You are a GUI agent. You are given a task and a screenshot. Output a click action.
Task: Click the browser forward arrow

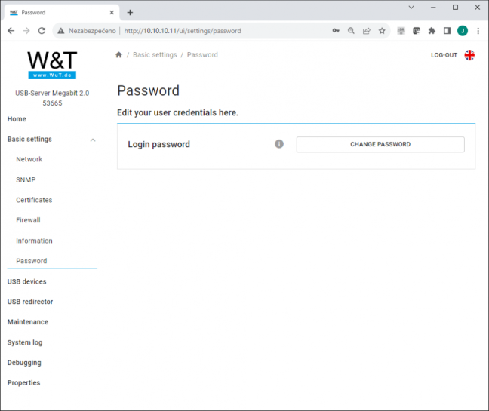26,31
